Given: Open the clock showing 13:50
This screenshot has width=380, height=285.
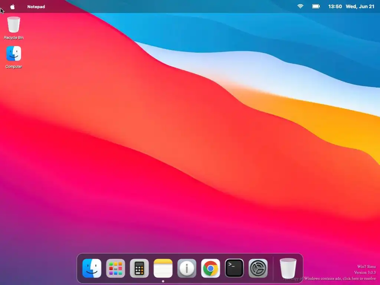Looking at the screenshot, I should (x=335, y=7).
